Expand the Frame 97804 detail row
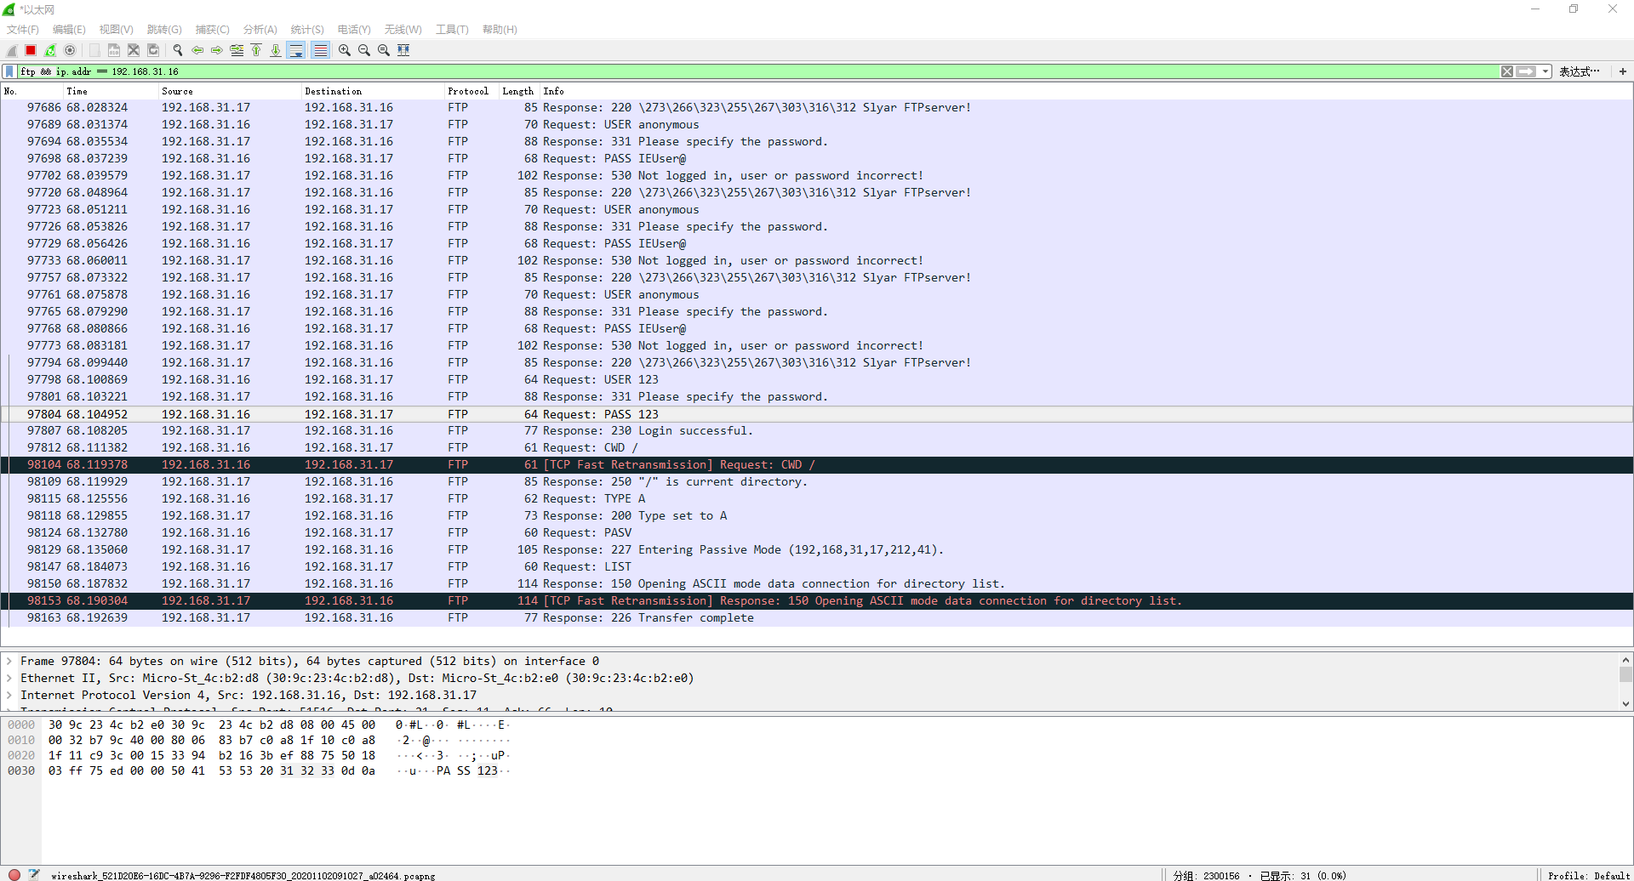Screen dimensions: 1634x881 point(9,661)
